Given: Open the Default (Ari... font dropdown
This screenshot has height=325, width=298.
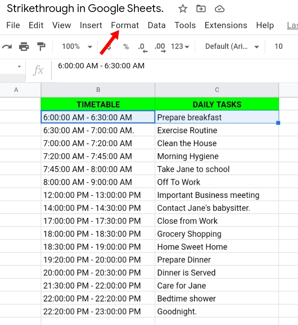Looking at the screenshot, I should coord(232,46).
